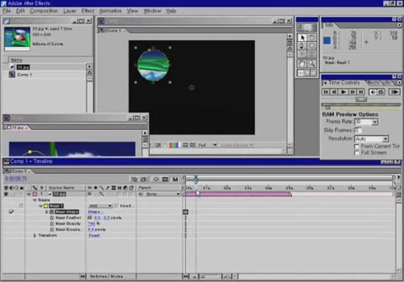Show RGB channels in Comp window
Image resolution: width=404 pixels, height=282 pixels.
click(173, 145)
